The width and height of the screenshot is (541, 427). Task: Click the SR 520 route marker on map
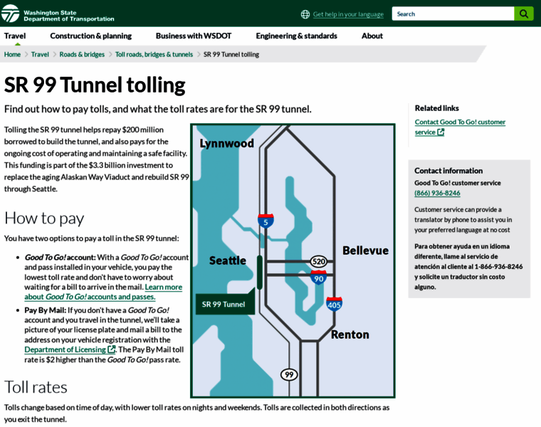[x=318, y=261]
